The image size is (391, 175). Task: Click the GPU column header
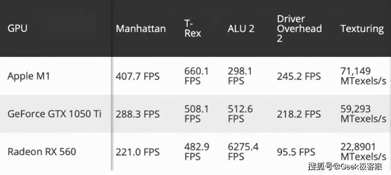click(17, 29)
